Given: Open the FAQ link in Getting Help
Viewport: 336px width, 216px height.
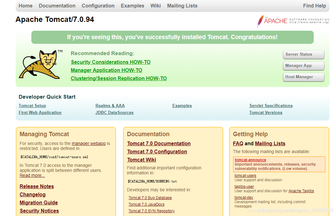Looking at the screenshot, I should [238, 143].
